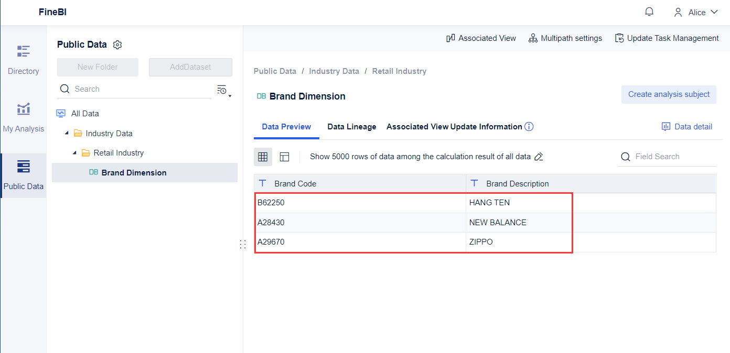Open the Associated View Update Information tab
The width and height of the screenshot is (730, 353).
[454, 126]
